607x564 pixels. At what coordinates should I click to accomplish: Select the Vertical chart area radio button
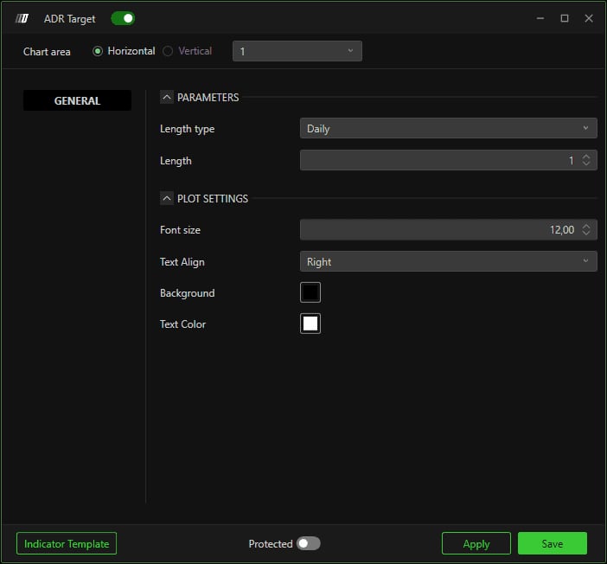(x=168, y=51)
